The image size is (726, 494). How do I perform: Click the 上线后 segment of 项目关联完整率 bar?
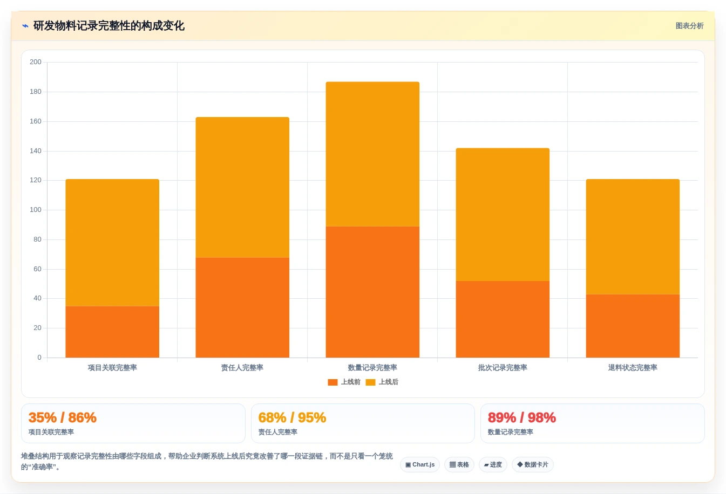tap(112, 243)
